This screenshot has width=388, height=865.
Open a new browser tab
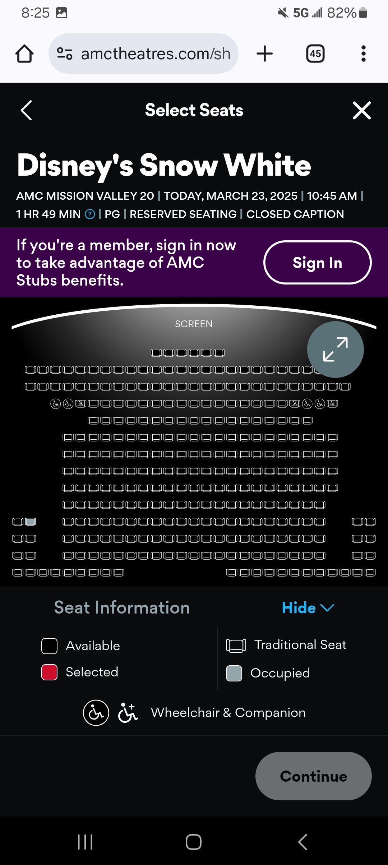(265, 54)
